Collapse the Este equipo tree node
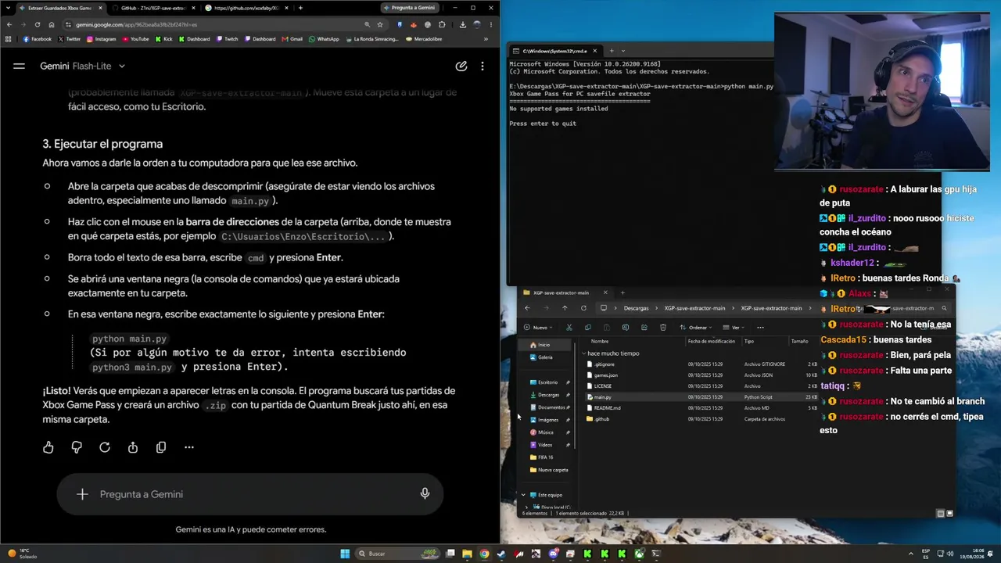 (523, 495)
